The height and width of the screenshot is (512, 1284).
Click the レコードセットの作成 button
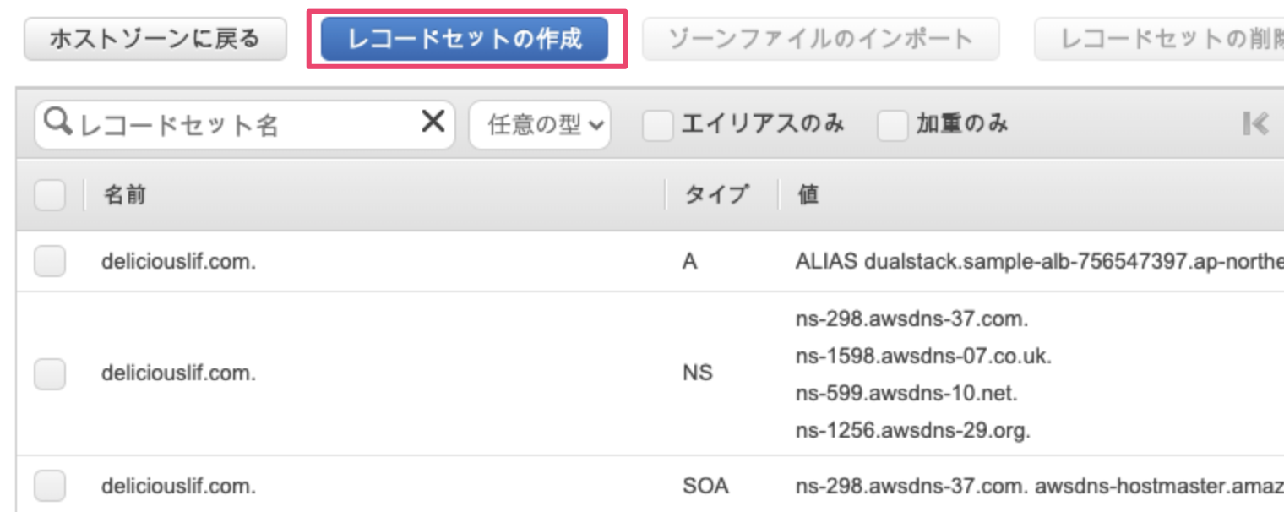[465, 39]
